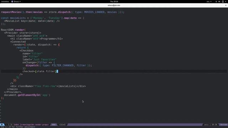Click 'render={(state, dispatch) =>' line
228x128 pixels.
pos(36,45)
